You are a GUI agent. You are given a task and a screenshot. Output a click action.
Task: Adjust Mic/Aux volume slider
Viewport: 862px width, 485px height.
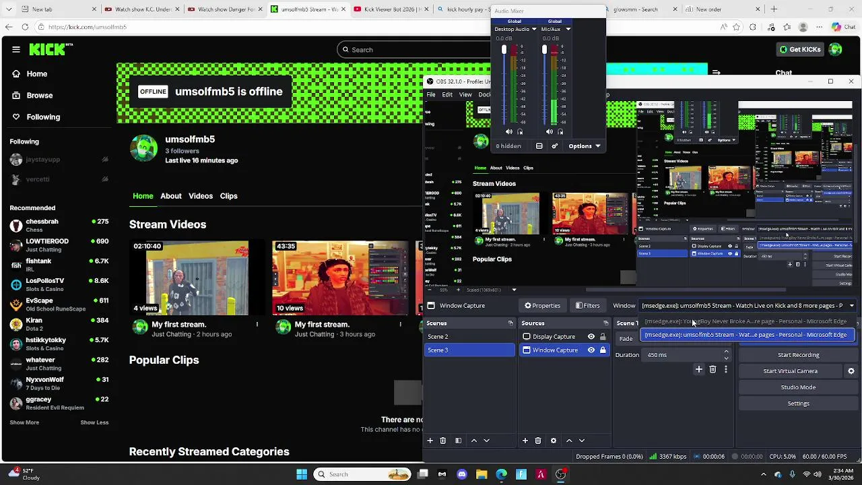point(544,51)
